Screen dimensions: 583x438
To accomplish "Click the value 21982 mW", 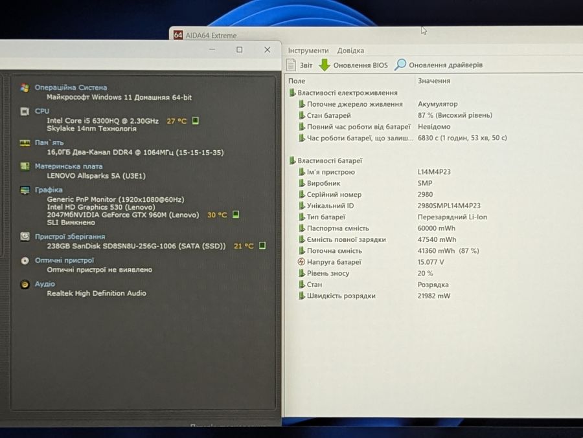I will point(434,296).
